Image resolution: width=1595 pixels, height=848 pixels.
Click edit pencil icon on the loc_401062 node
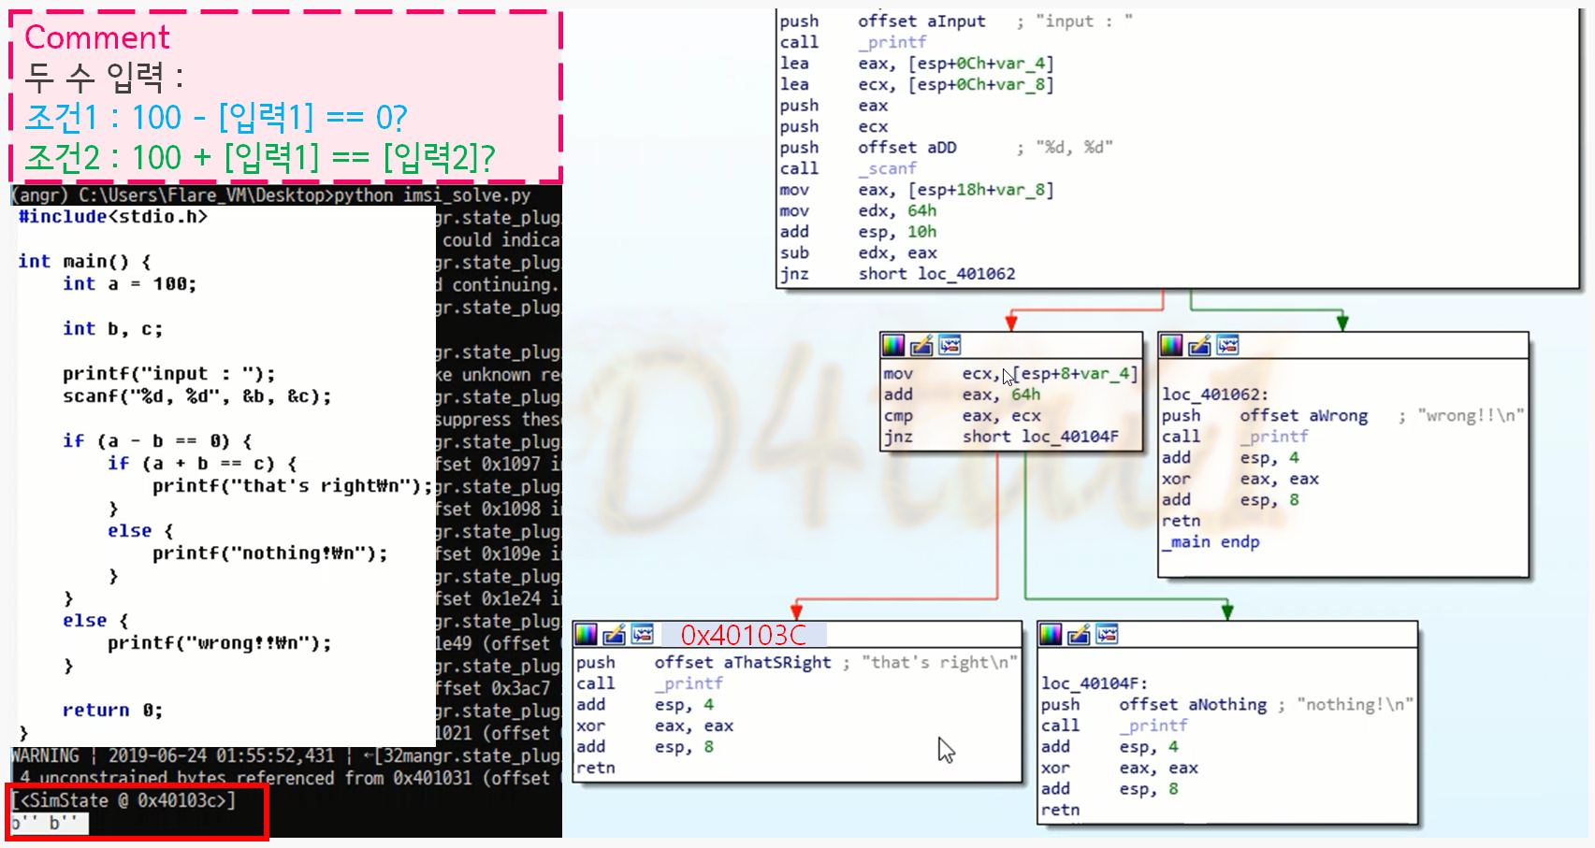(1200, 346)
